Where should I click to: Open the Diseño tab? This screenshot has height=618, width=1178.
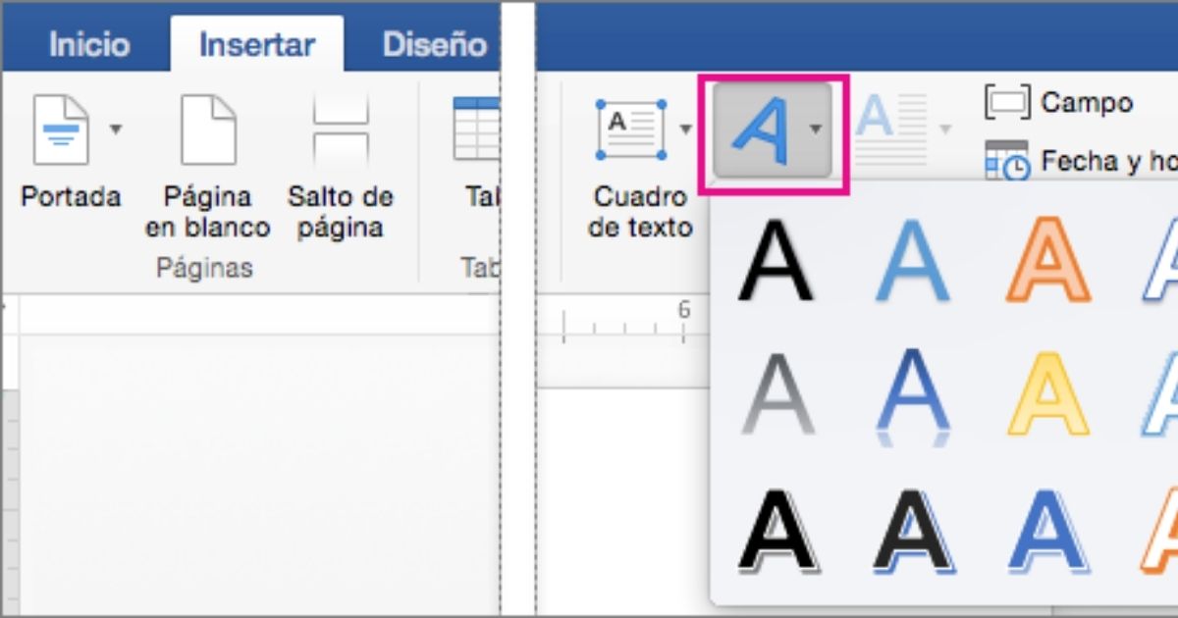pyautogui.click(x=434, y=45)
